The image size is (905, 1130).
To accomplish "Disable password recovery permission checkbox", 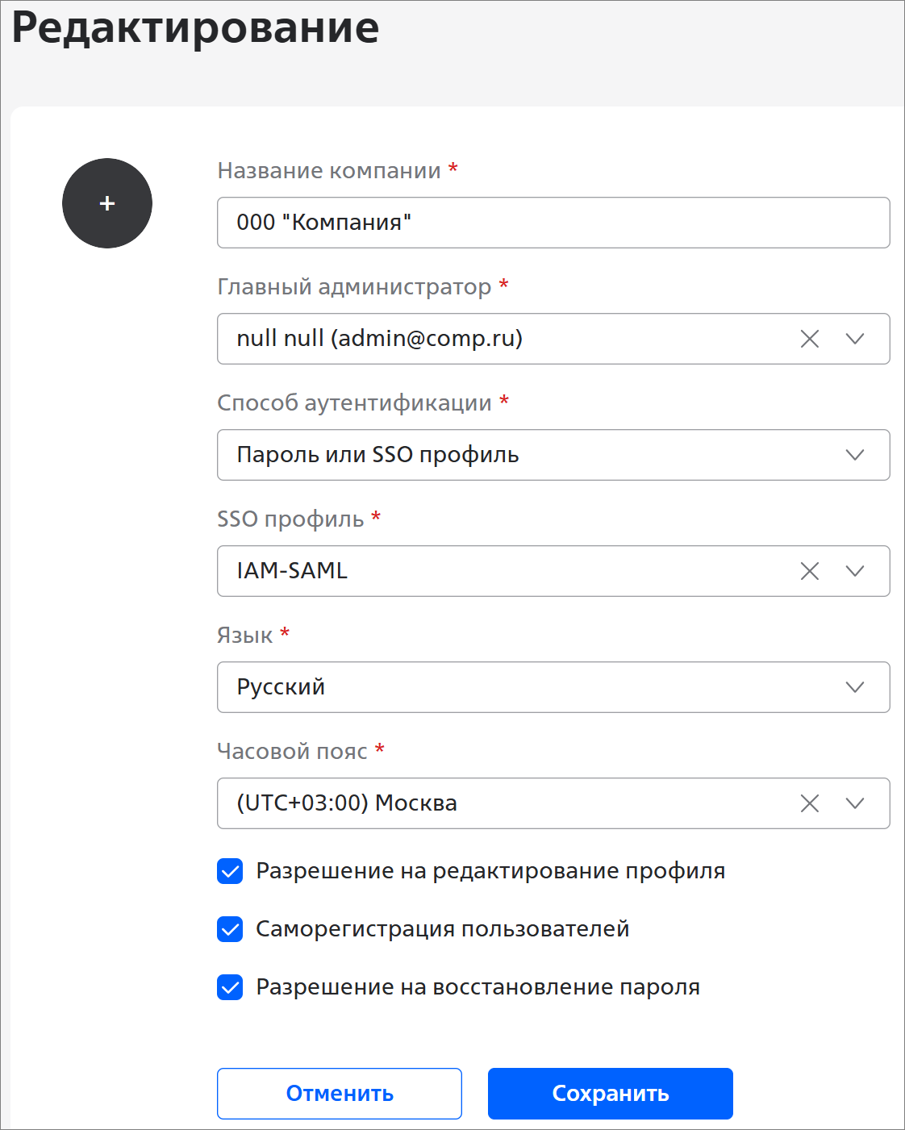I will [230, 987].
